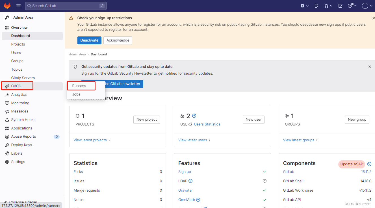Click the 'Merge requests' statistics row

pos(118,190)
